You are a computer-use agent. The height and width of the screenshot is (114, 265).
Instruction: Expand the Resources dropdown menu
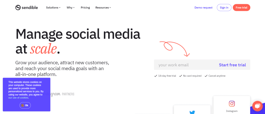pos(103,7)
